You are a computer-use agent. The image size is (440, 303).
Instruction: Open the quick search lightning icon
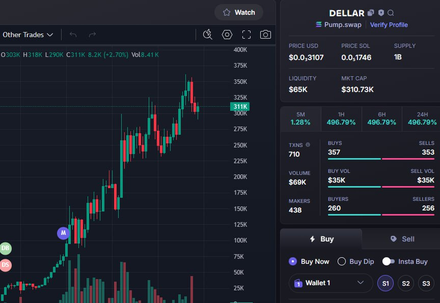pos(208,35)
